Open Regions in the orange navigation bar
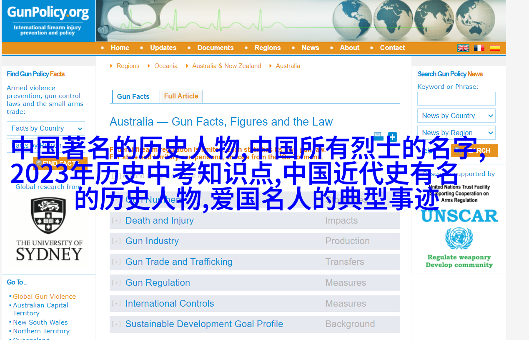This screenshot has height=340, width=529. pos(268,48)
